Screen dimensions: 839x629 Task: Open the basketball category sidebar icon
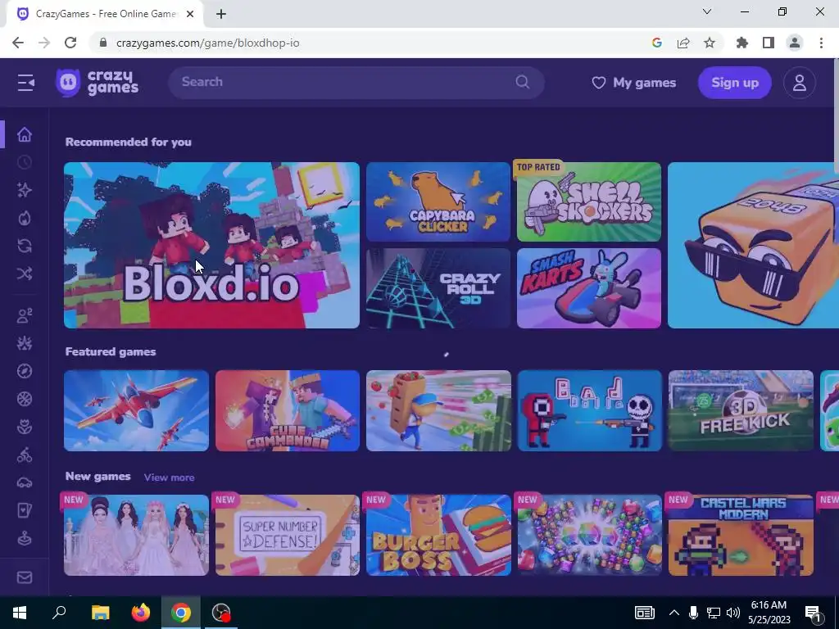[x=25, y=399]
